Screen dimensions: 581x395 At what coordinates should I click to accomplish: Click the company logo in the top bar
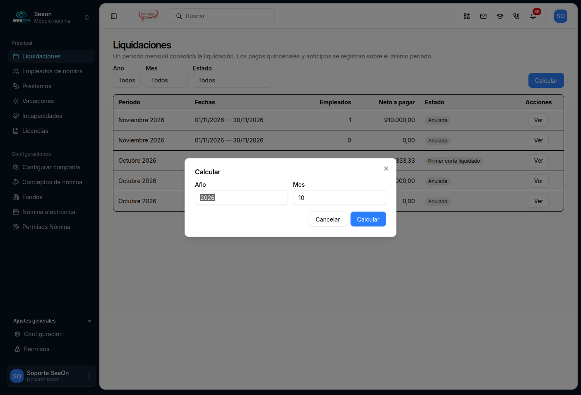148,16
